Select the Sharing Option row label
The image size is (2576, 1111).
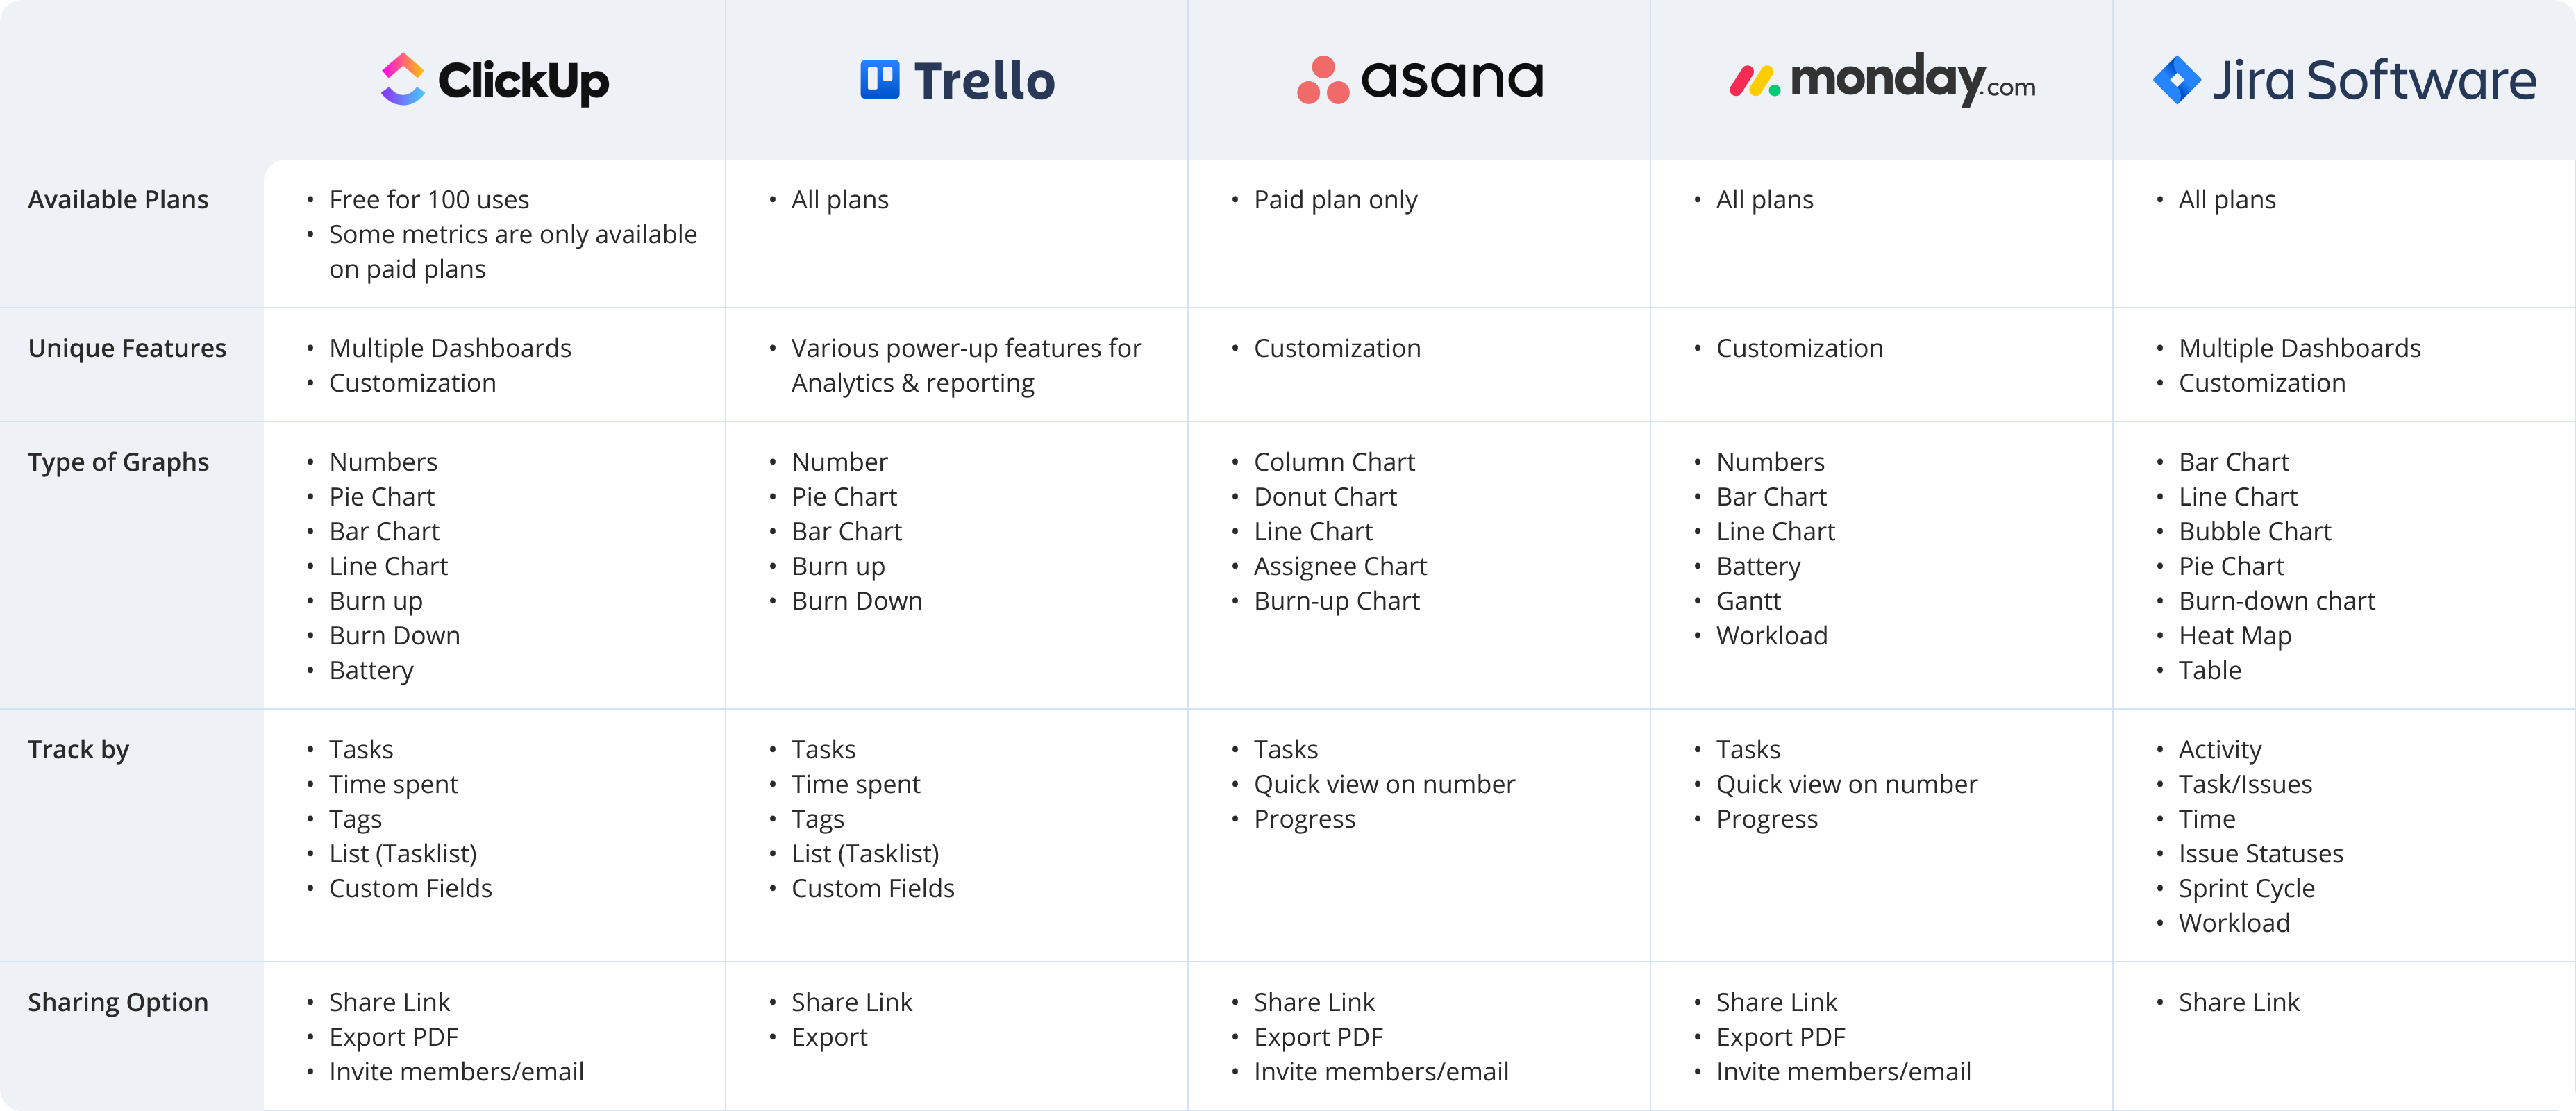coord(118,1002)
